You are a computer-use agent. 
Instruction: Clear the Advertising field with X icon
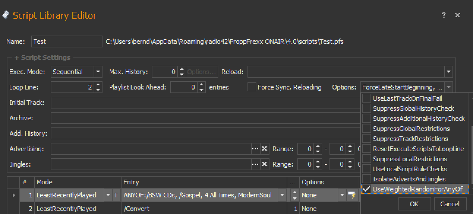[264, 149]
